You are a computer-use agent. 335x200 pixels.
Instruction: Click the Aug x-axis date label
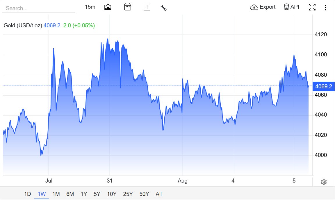pos(182,181)
